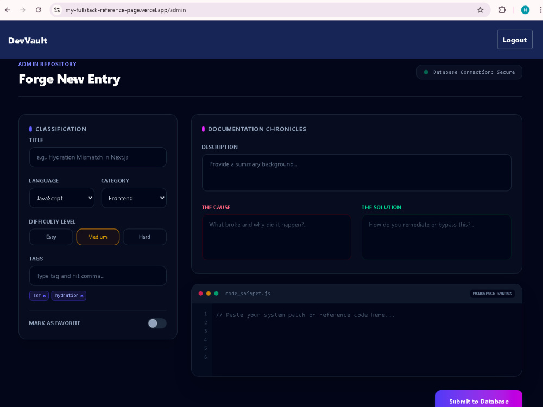Click the DevVault logo text

click(x=28, y=41)
